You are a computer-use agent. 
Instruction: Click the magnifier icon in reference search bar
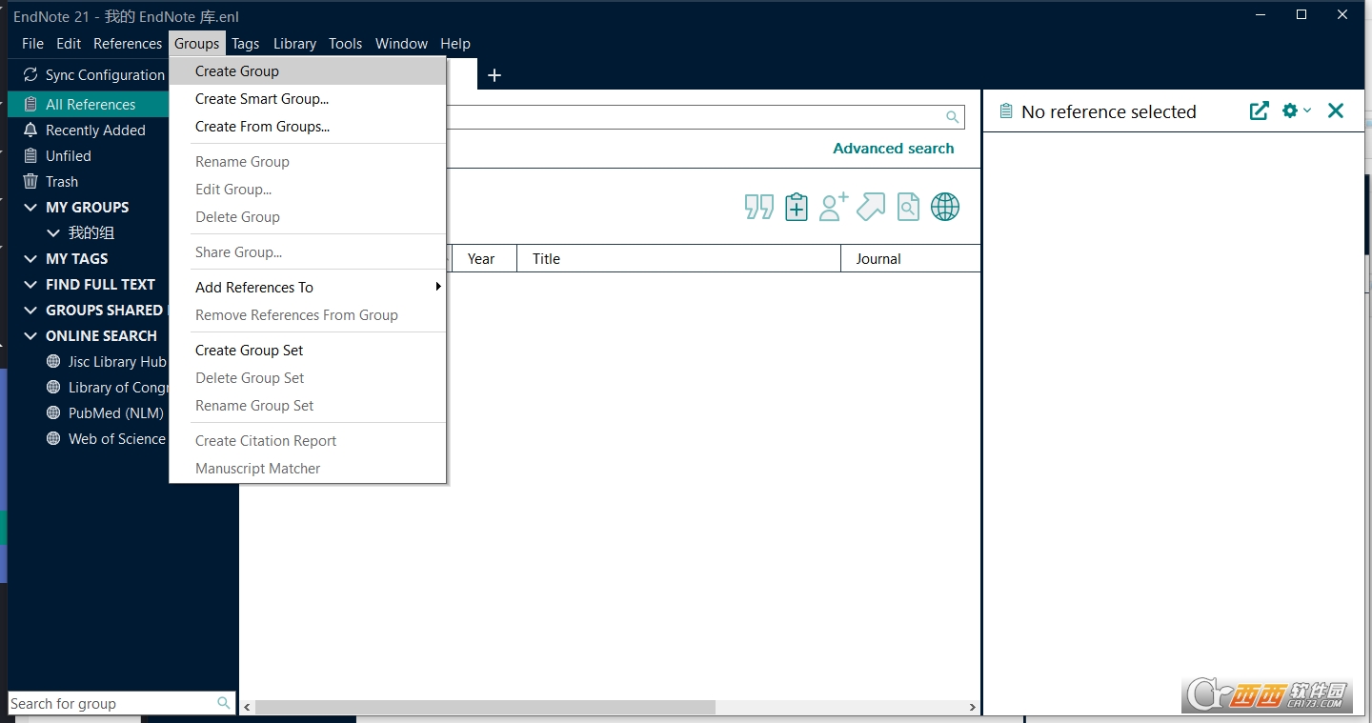[952, 117]
